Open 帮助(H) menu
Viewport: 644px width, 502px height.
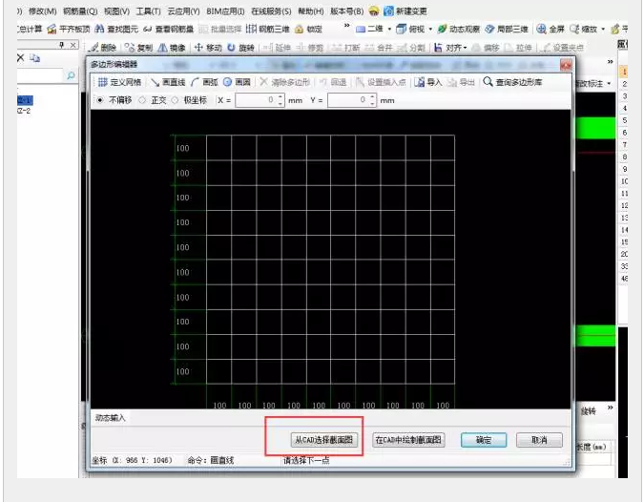(x=310, y=11)
